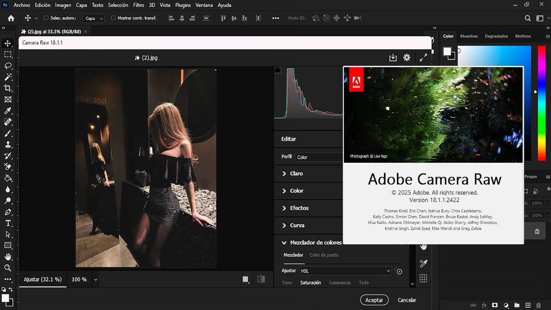
Task: Open the Filtro menu
Action: [x=139, y=5]
